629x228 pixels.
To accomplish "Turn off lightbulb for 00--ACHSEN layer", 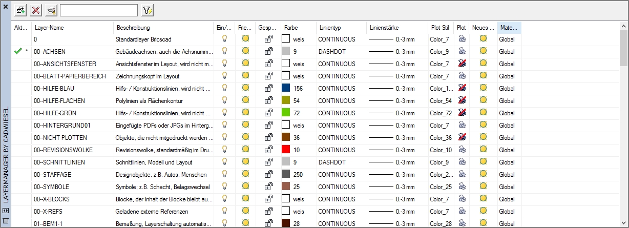I will [224, 51].
